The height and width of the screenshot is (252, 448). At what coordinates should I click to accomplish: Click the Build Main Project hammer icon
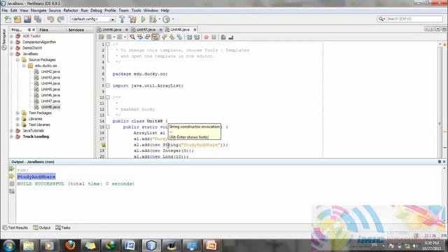[x=122, y=19]
